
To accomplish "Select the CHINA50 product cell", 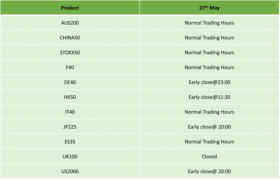I will point(70,38).
